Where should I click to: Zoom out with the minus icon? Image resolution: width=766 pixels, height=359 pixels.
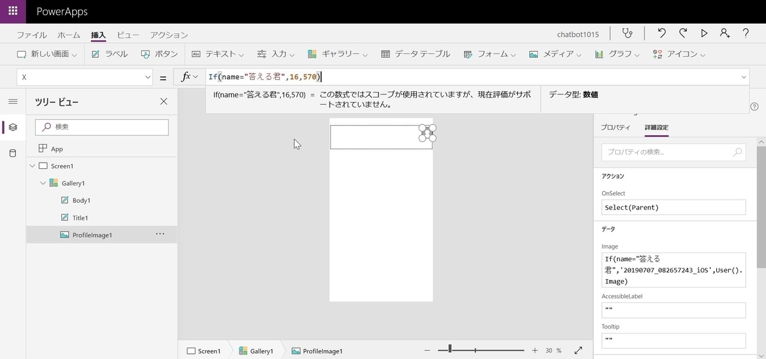[427, 351]
